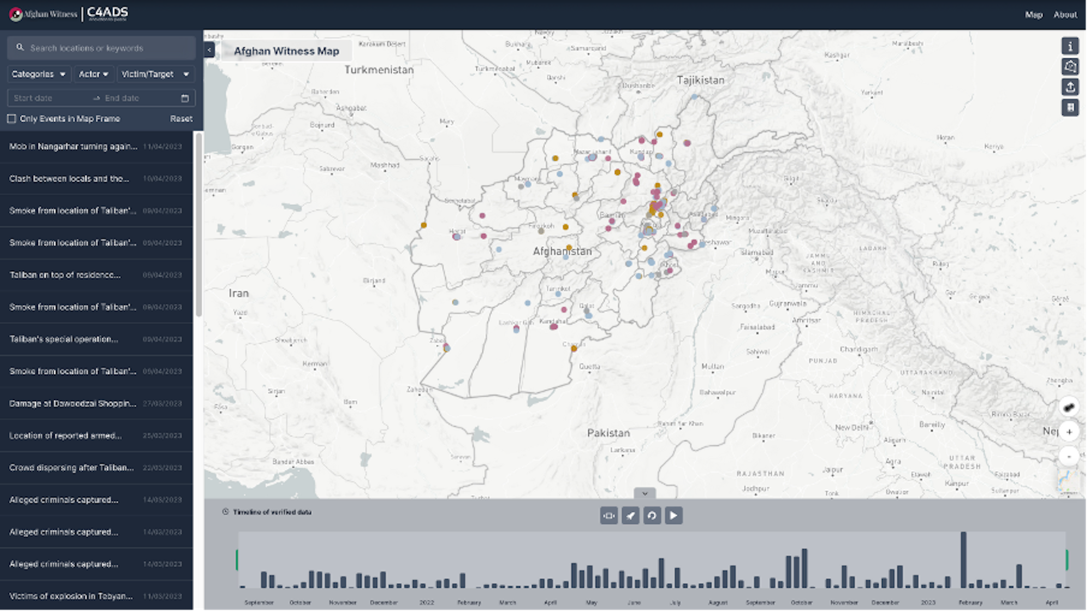Click the tallest February timeline bar
The height and width of the screenshot is (611, 1087).
[x=964, y=560]
